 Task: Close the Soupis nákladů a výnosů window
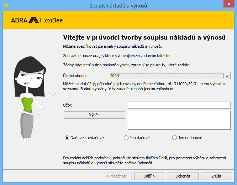click(x=229, y=4)
